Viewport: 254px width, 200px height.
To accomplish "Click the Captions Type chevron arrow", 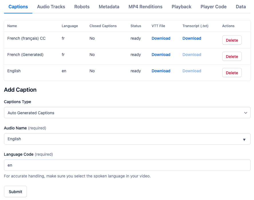I will 246,113.
